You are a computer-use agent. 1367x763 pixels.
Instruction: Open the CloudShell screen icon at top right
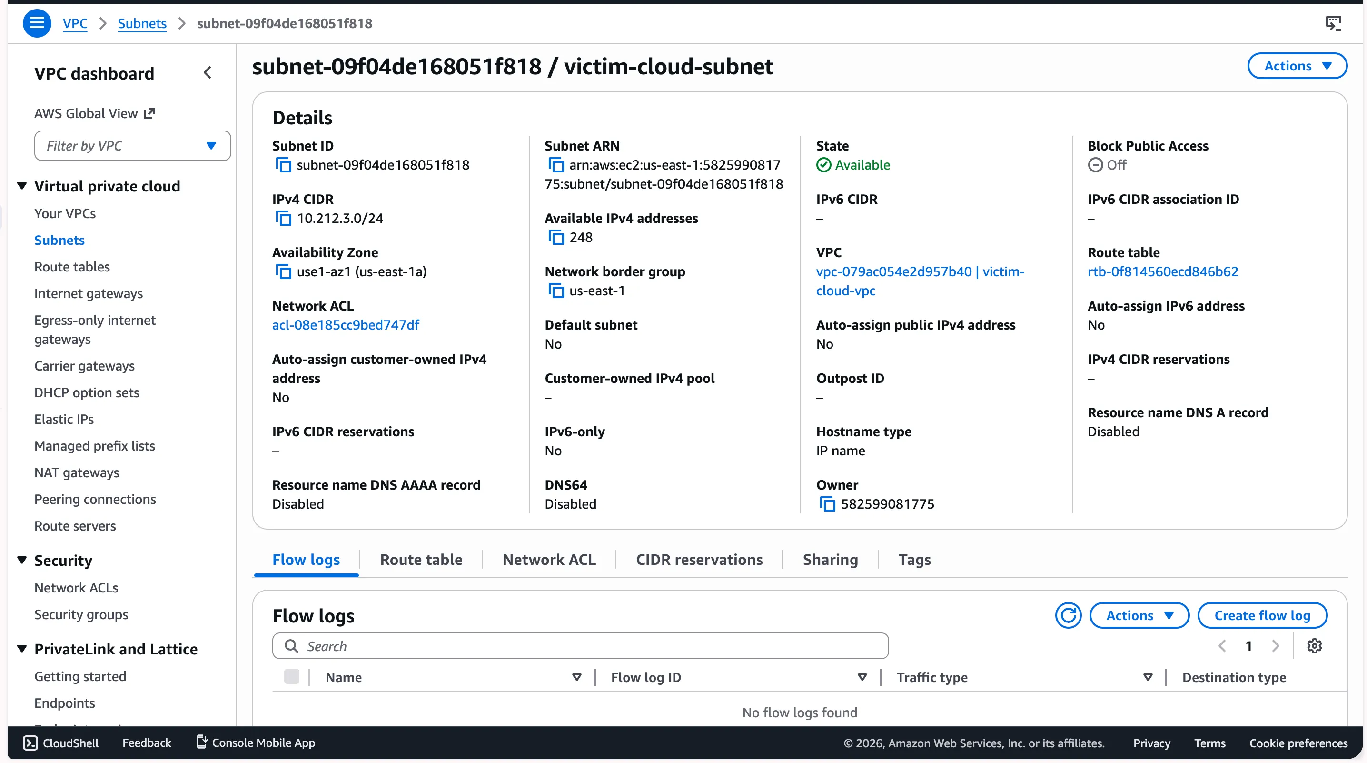1333,23
